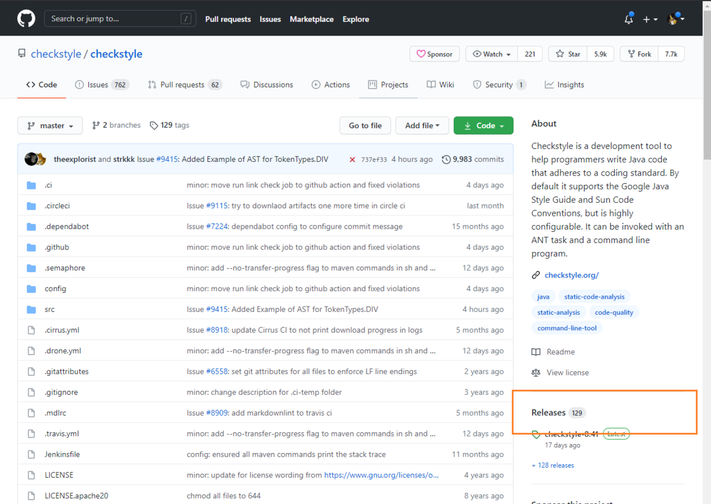
Task: Click the .mdlrc file icon
Action: pos(31,413)
